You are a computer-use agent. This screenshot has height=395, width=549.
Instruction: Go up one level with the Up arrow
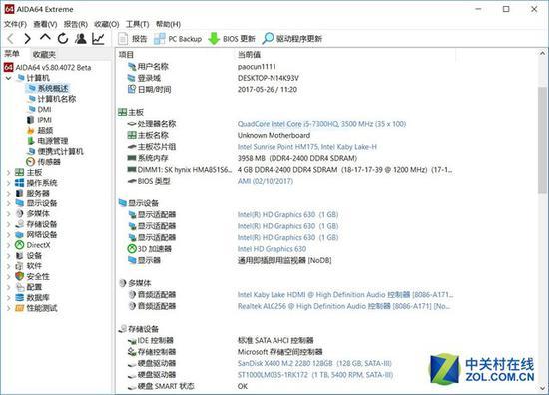(x=45, y=37)
